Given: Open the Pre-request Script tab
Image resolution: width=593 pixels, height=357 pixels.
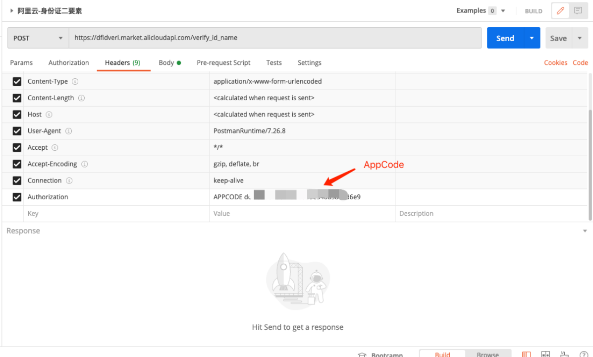Looking at the screenshot, I should click(x=223, y=63).
